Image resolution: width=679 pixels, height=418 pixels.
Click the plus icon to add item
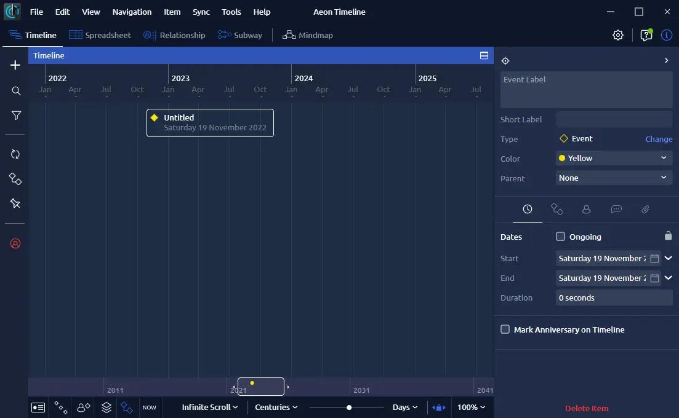coord(15,65)
